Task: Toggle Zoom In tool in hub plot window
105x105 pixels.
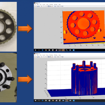Action: tap(44, 57)
